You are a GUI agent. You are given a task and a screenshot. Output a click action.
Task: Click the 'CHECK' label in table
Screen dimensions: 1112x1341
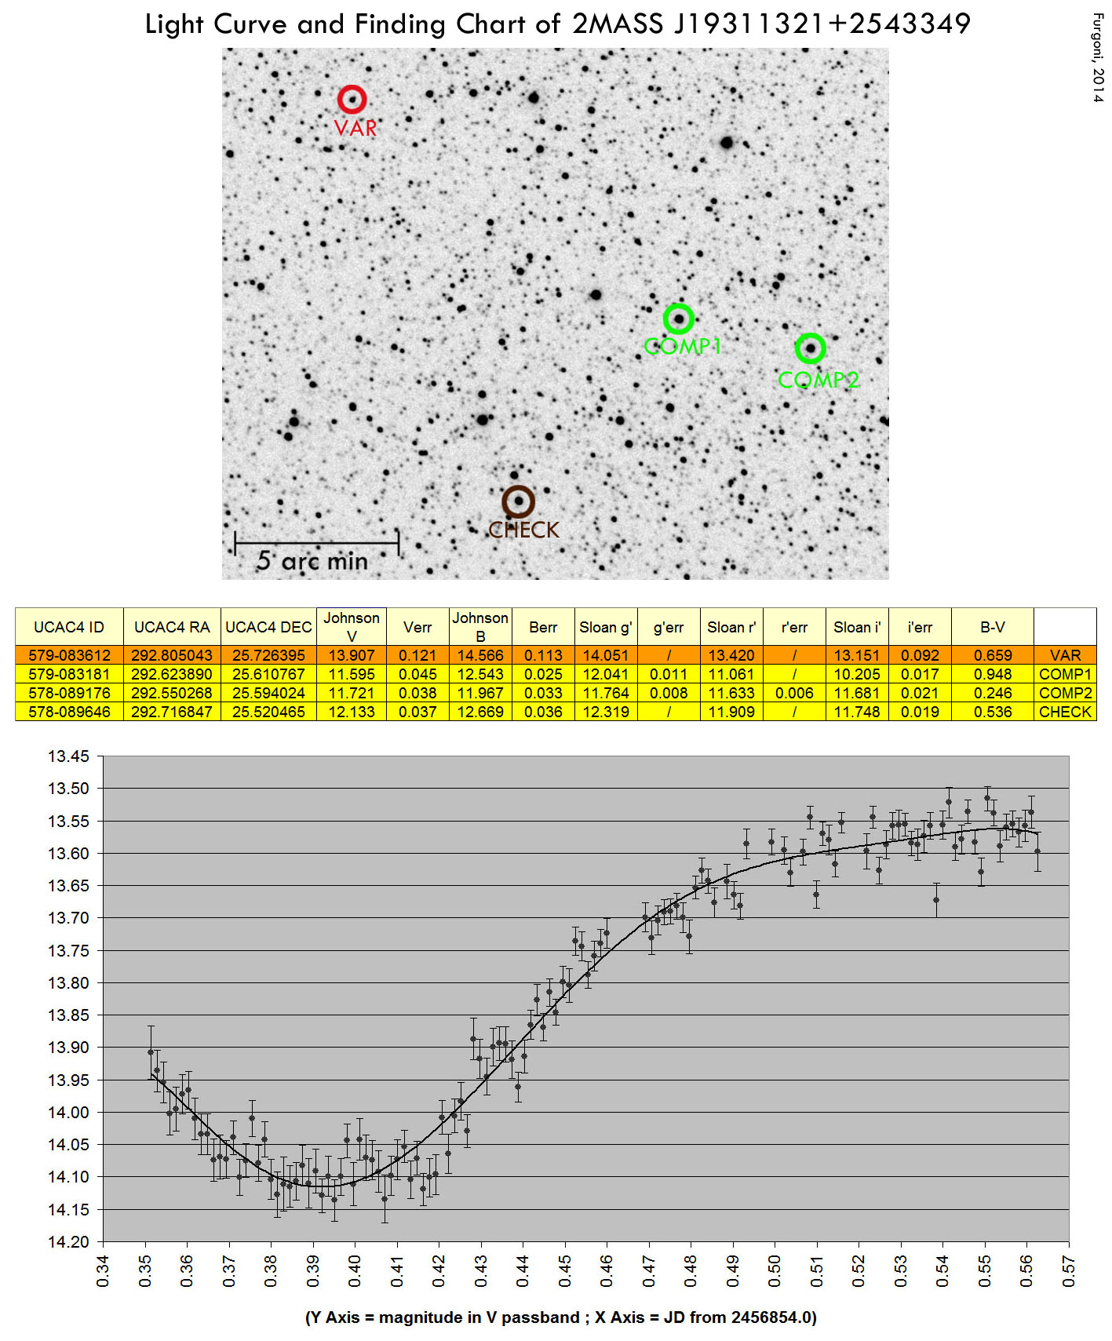(x=1065, y=712)
